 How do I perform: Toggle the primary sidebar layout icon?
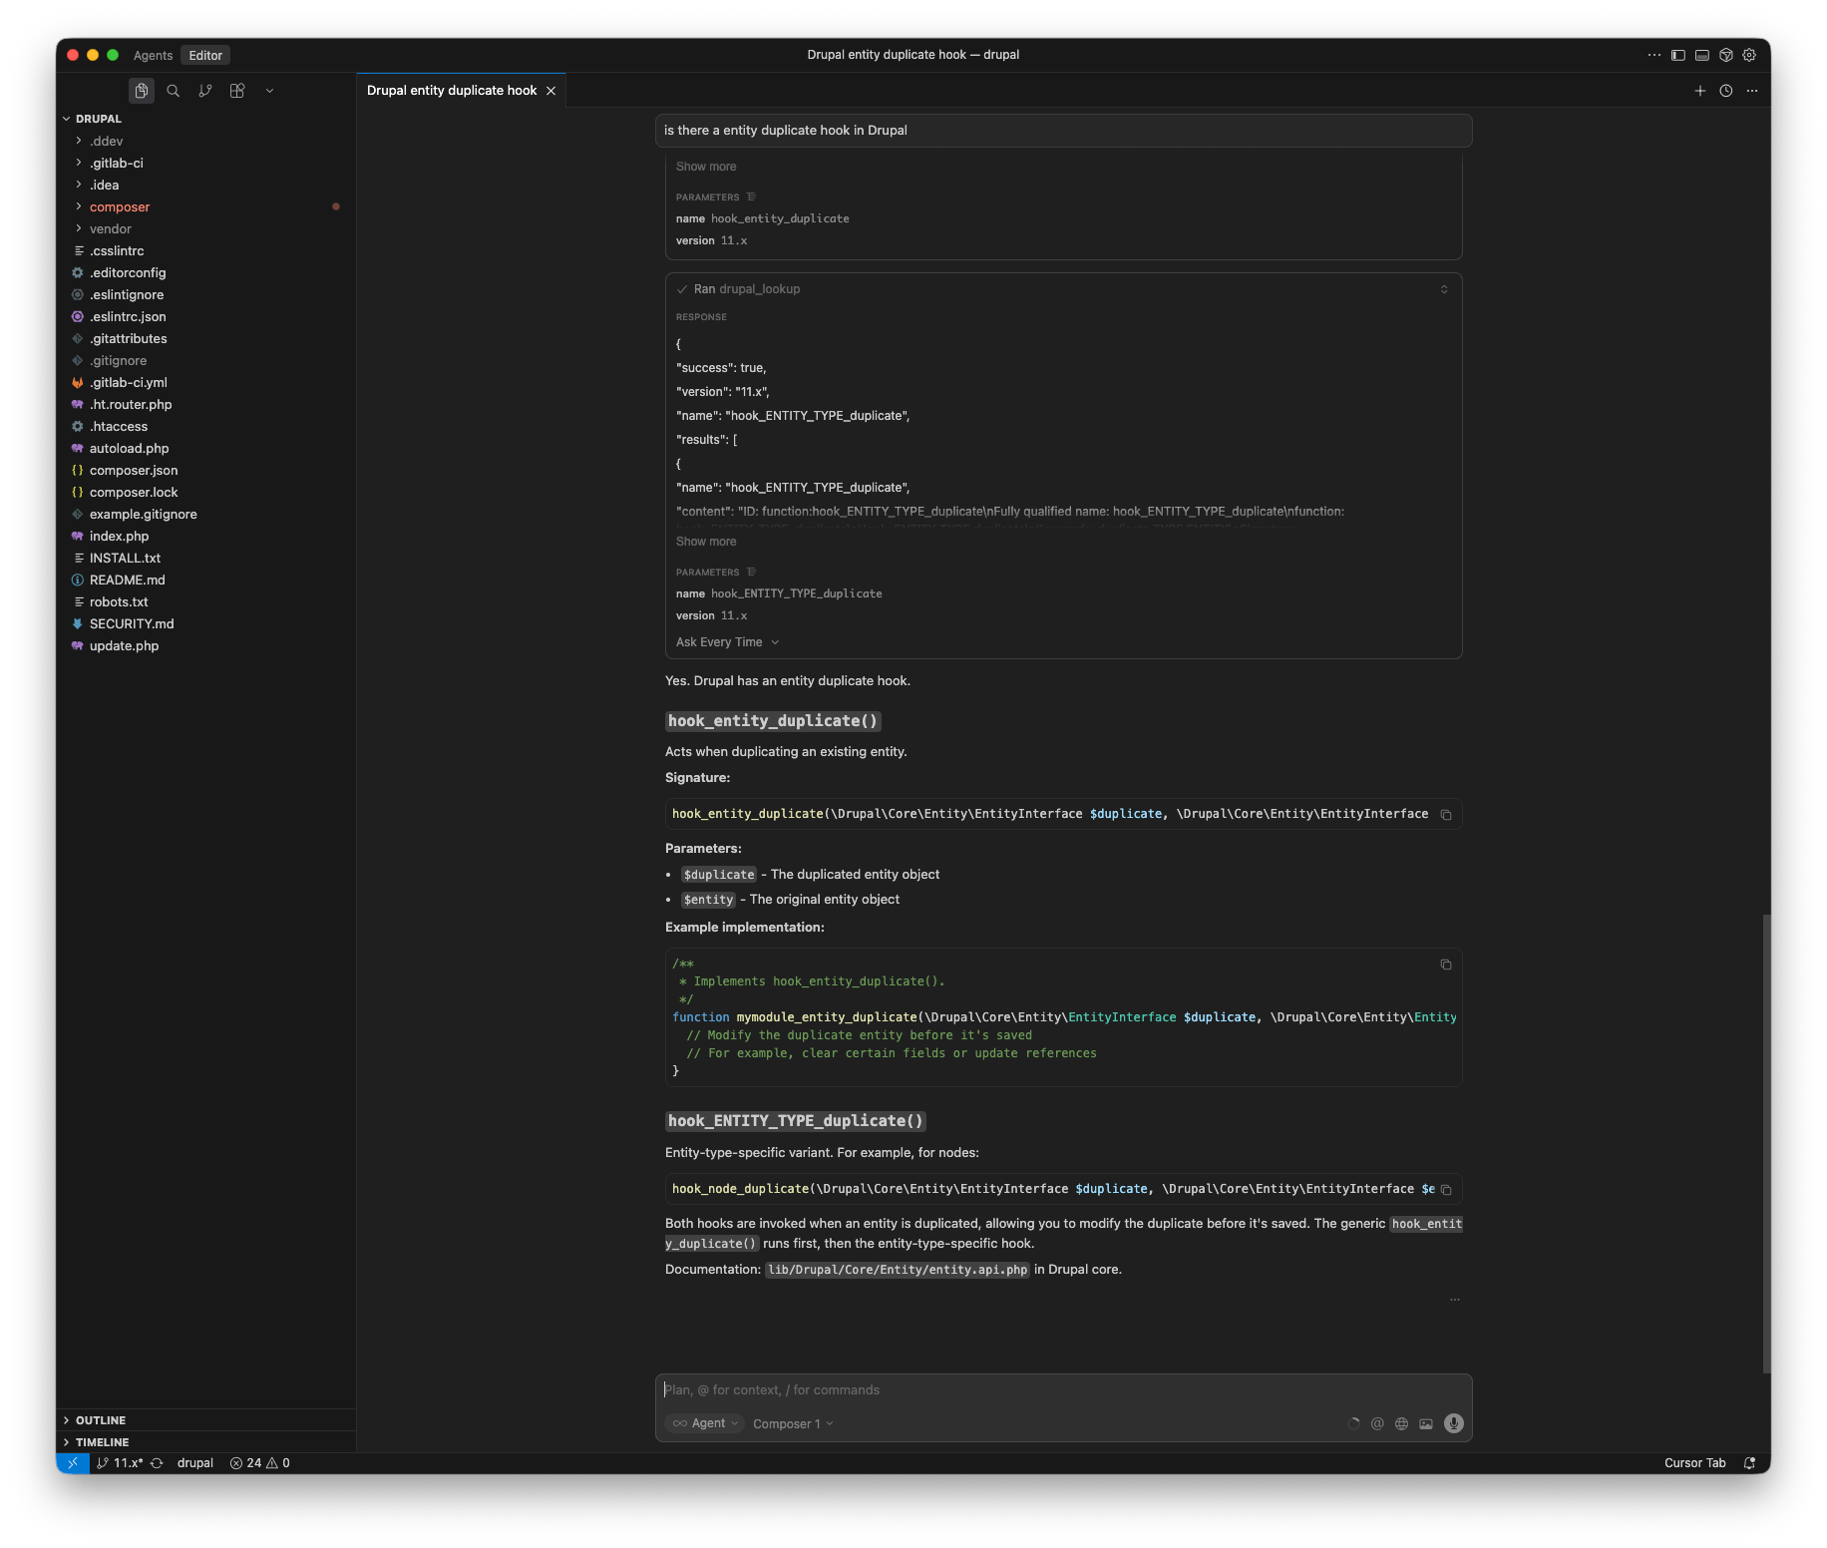click(1678, 55)
